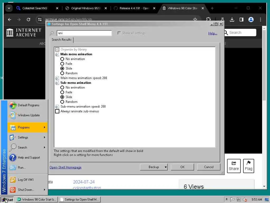Switch to Original Windows 95/98 browser tab
Screen dimensions: 270x203
(x=86, y=8)
